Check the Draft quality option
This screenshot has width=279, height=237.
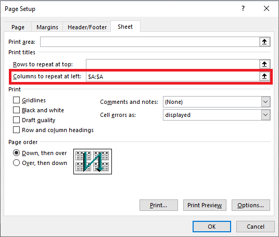point(16,120)
